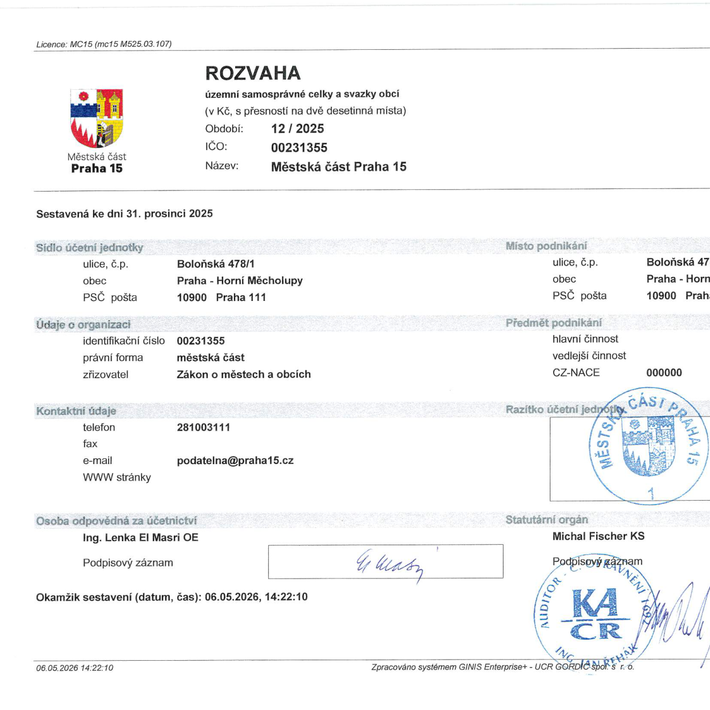Click the 'identifikační číslo' label
This screenshot has width=710, height=710.
[124, 341]
